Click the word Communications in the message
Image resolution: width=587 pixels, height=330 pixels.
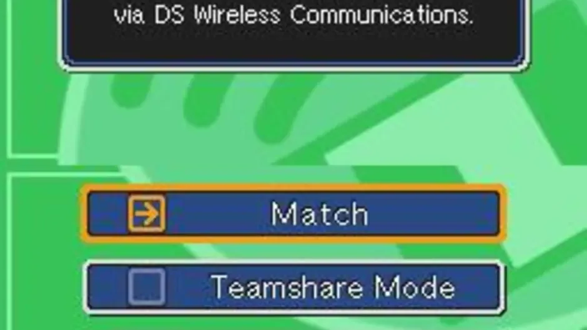tap(382, 15)
